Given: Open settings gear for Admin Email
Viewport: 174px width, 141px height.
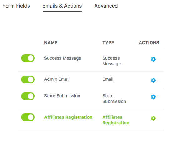Looking at the screenshot, I should [x=153, y=80].
